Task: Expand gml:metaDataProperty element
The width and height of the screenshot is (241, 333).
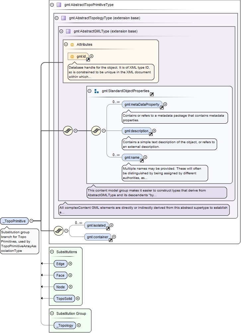Action: (x=165, y=104)
